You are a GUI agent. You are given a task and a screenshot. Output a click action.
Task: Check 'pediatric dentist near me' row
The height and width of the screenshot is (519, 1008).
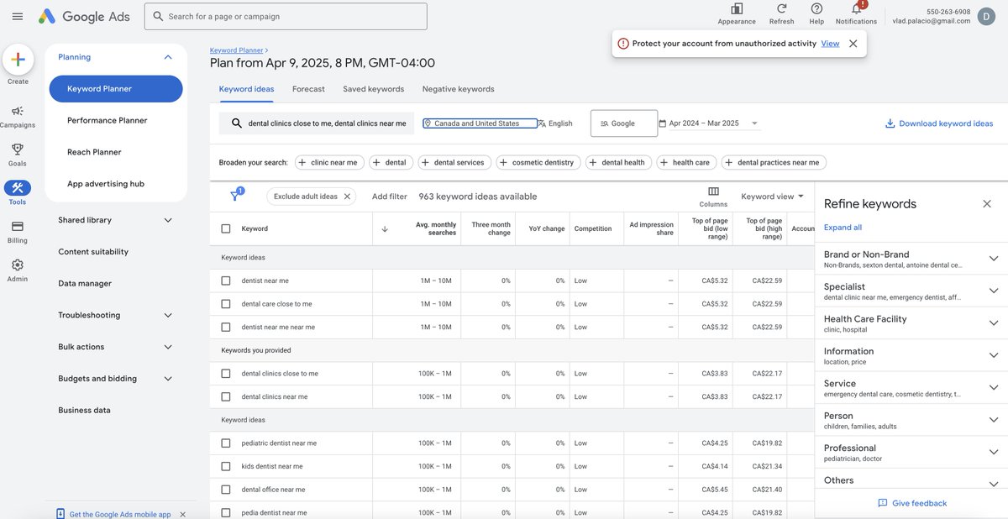(x=225, y=443)
